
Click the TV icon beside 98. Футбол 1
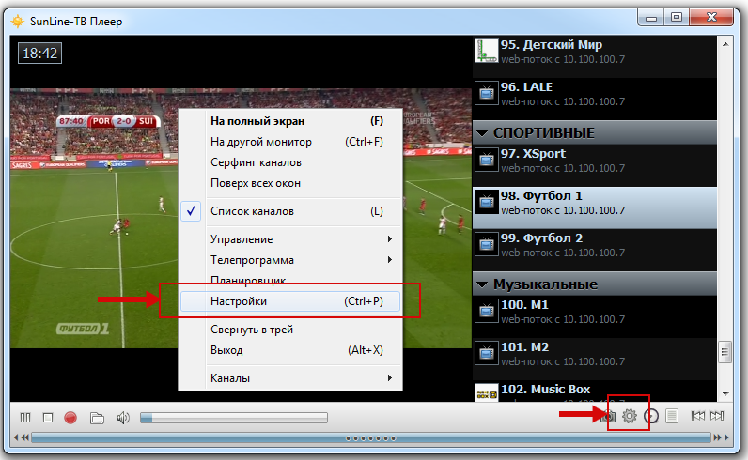pos(487,202)
